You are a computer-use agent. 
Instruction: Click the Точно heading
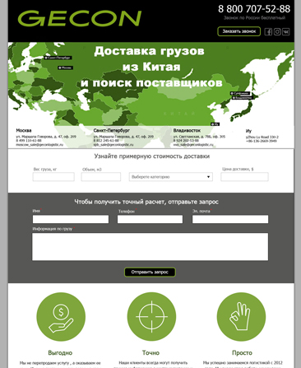tap(150, 352)
